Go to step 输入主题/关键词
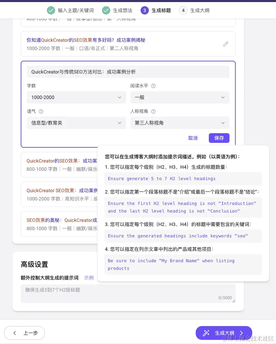The width and height of the screenshot is (276, 344). (x=76, y=10)
